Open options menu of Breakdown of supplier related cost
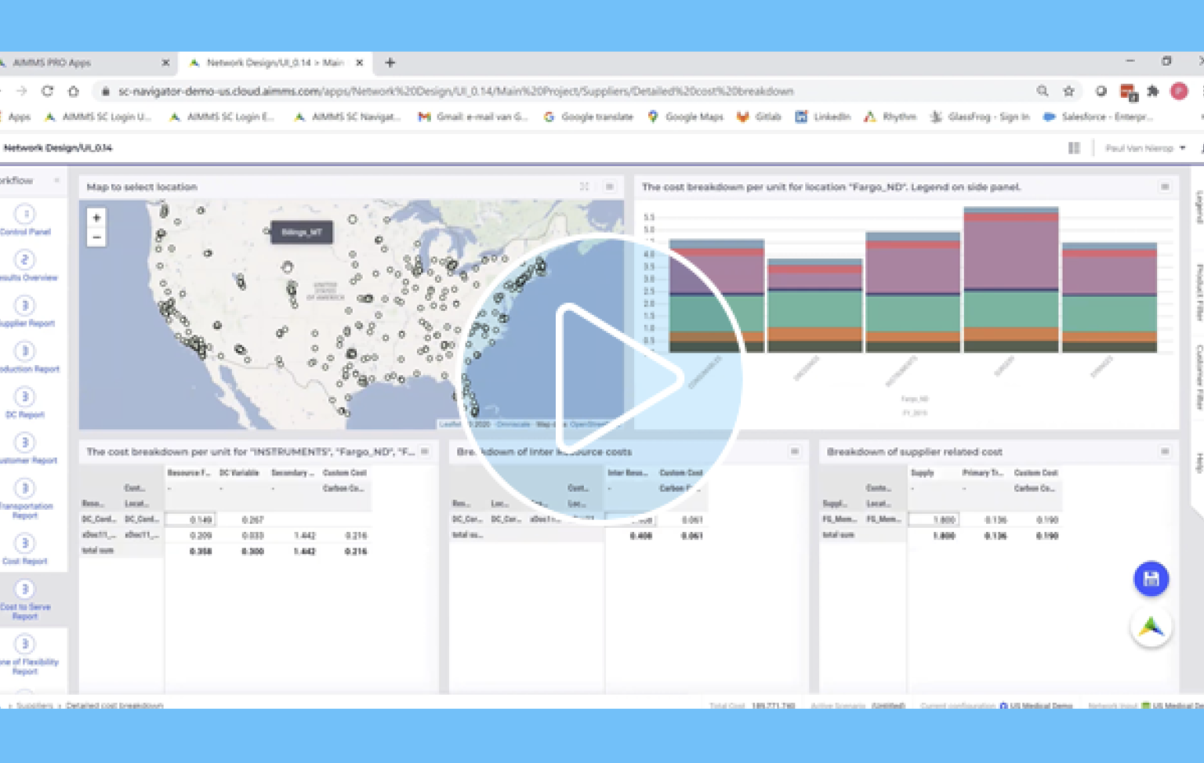The width and height of the screenshot is (1204, 763). [1166, 451]
